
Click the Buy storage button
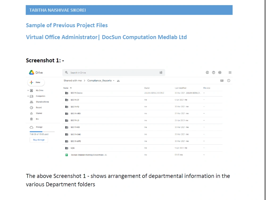[39, 139]
